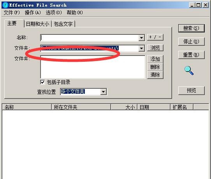The image size is (211, 179).
Task: Click the + / - button
Action: tap(155, 37)
